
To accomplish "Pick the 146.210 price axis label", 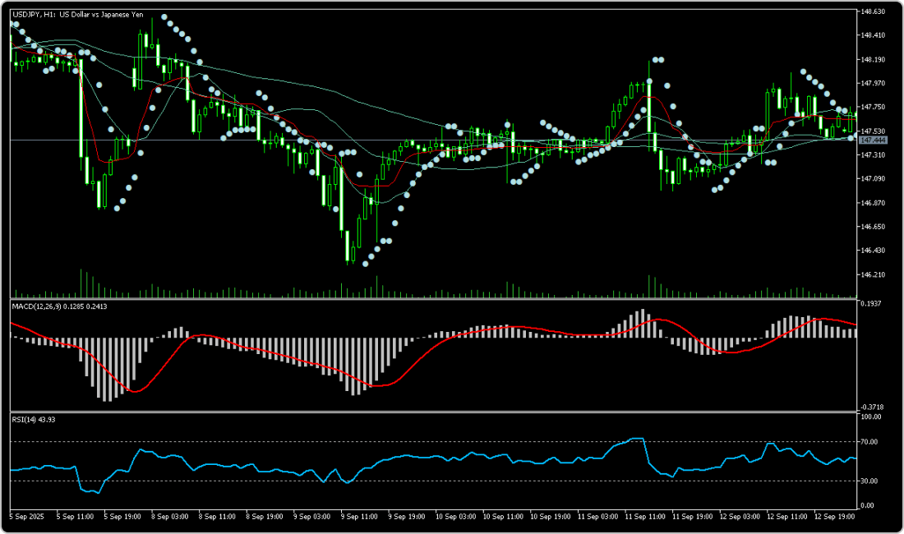I will click(872, 274).
